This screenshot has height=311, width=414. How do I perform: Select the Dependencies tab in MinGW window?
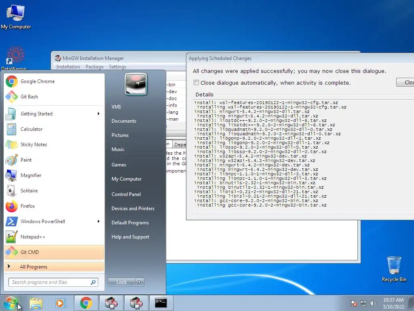[x=180, y=145]
